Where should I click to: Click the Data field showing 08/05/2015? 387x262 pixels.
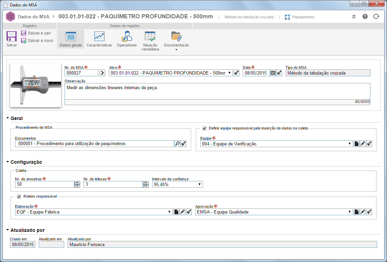coord(256,73)
